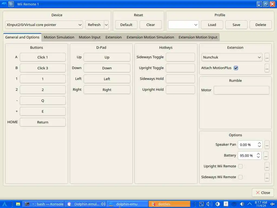Enable the Sideways Wii Remote checkbox
Image resolution: width=277 pixels, height=208 pixels.
click(x=240, y=177)
